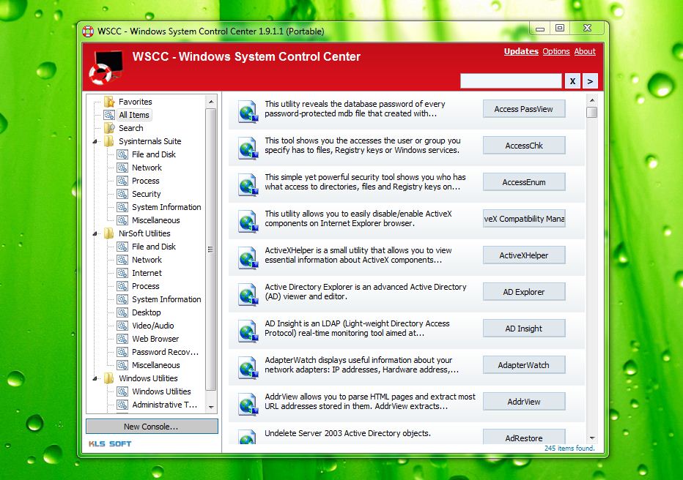Click the Video/Audio category icon
This screenshot has height=480, width=683.
(x=122, y=325)
